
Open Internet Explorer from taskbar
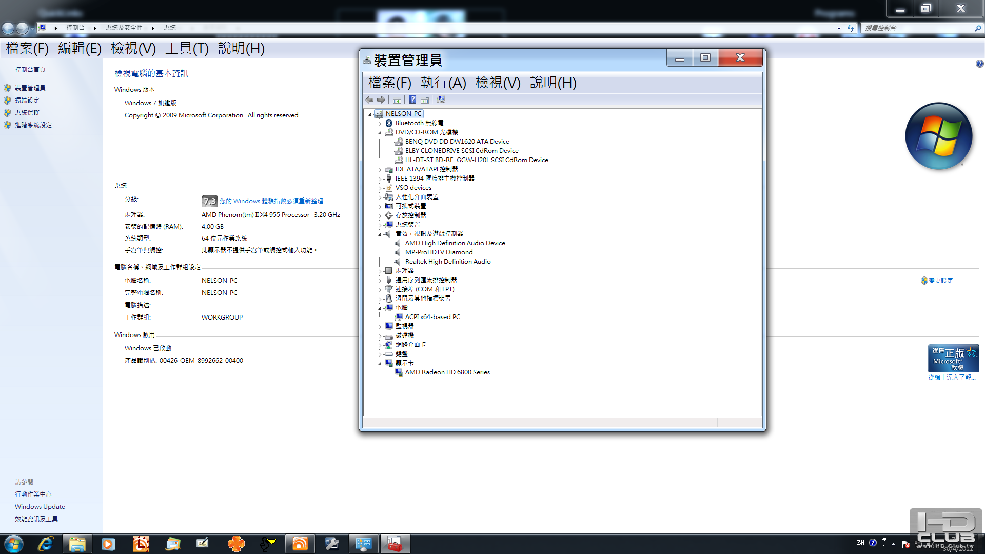point(46,544)
